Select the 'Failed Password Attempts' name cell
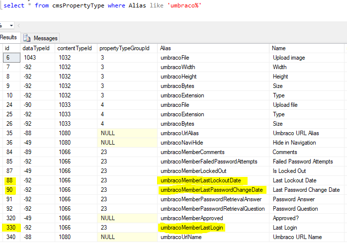The image size is (347, 244). point(307,162)
